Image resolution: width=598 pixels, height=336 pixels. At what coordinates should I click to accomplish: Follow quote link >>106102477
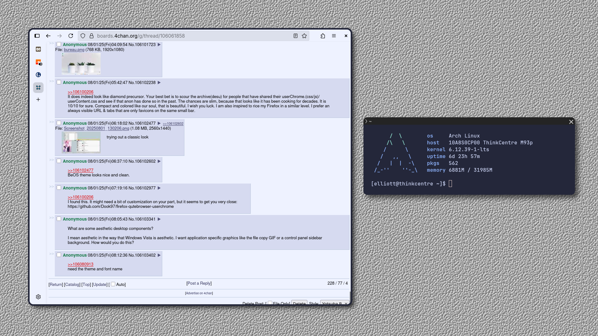coord(81,170)
